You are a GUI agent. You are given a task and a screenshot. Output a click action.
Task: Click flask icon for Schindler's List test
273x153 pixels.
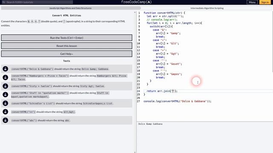(x=6, y=103)
